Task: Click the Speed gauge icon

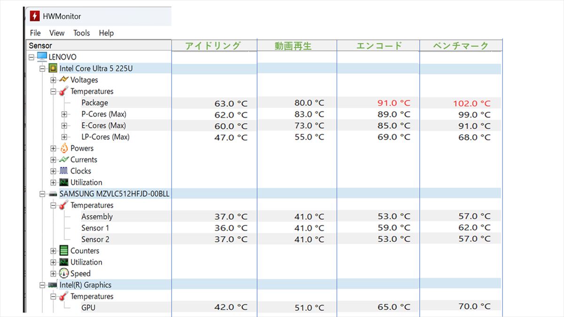Action: [x=64, y=273]
